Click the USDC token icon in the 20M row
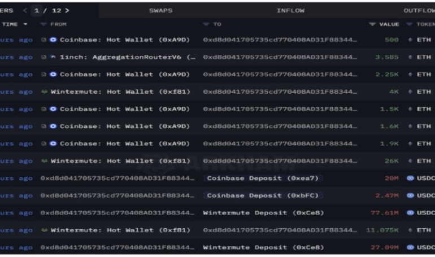 [x=410, y=178]
